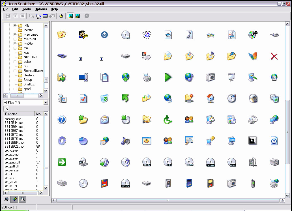Click the shapes toolbar icon

point(52,16)
